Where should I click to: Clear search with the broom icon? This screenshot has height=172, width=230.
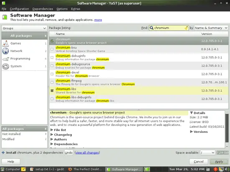pyautogui.click(x=186, y=28)
